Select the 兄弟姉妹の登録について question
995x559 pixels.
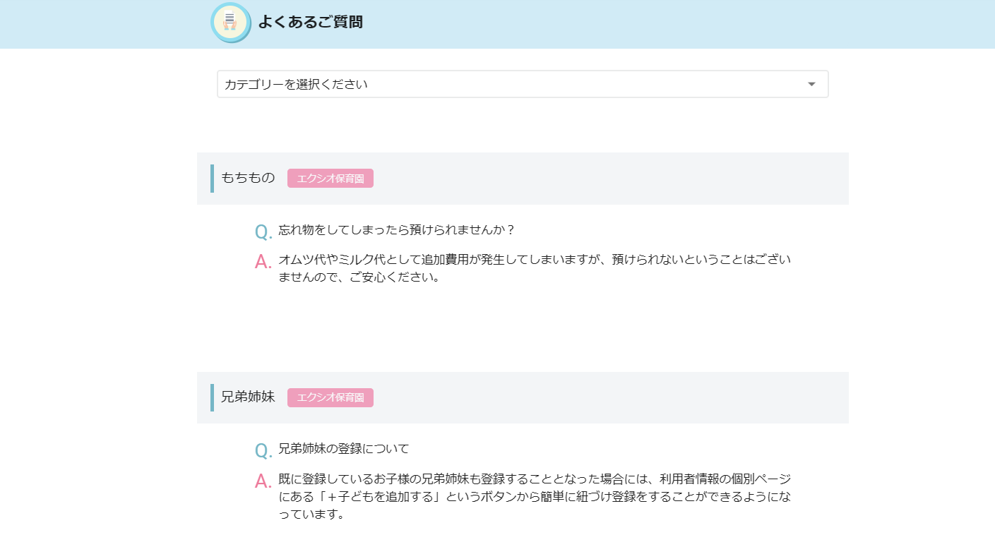pos(344,449)
